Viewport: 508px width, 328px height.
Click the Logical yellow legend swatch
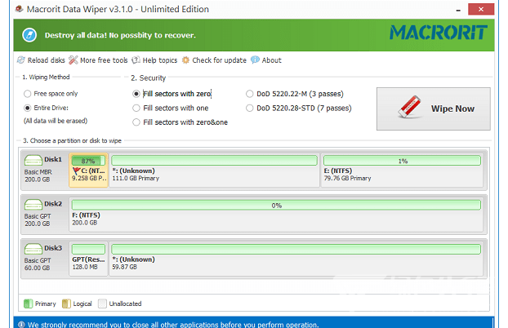pos(66,304)
